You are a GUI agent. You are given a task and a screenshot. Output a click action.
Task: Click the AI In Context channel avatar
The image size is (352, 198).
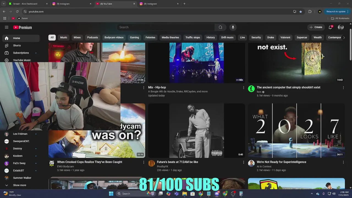[x=251, y=163]
